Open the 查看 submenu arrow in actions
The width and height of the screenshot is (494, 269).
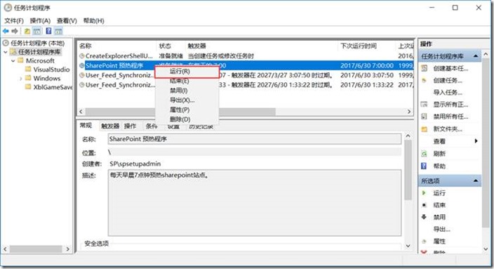[476, 141]
